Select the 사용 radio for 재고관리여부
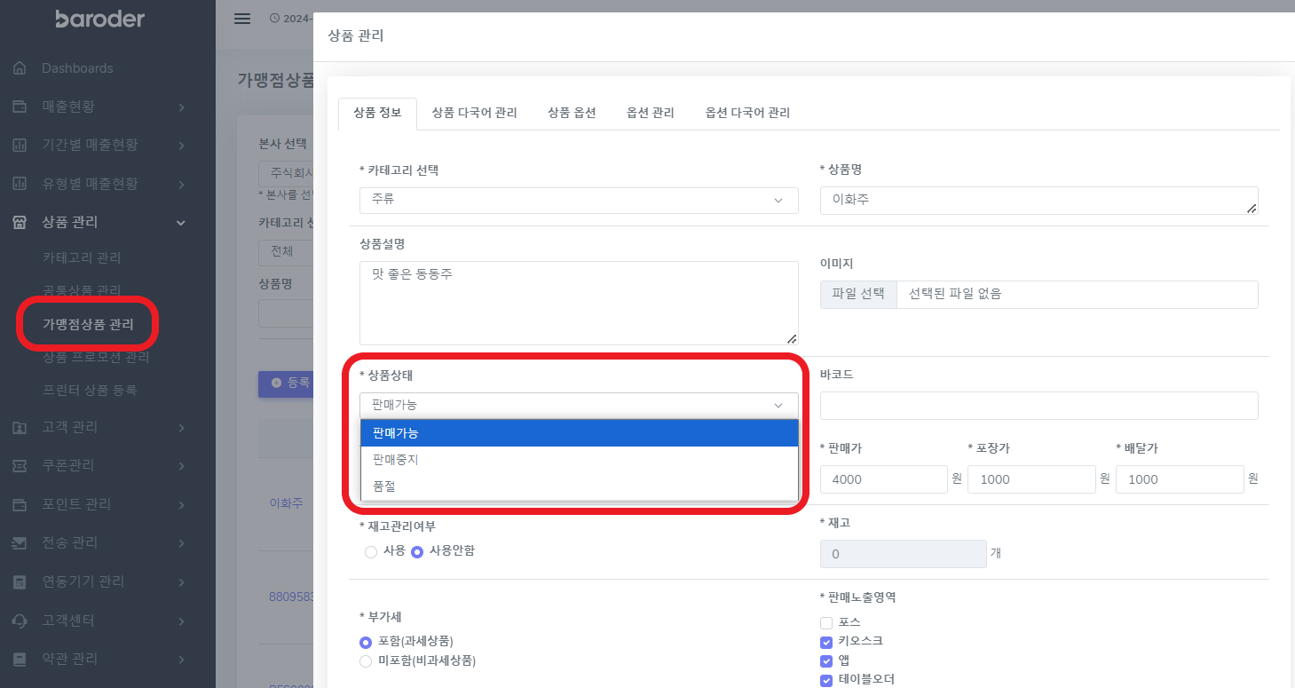 [x=371, y=551]
